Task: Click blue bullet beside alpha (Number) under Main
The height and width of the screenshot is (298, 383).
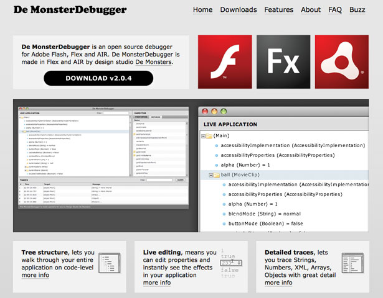Action: pos(217,165)
